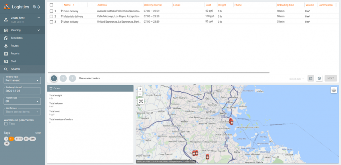Screen dimensions: 341x165
Task: Open the calendar date picker icon
Action: point(310,78)
